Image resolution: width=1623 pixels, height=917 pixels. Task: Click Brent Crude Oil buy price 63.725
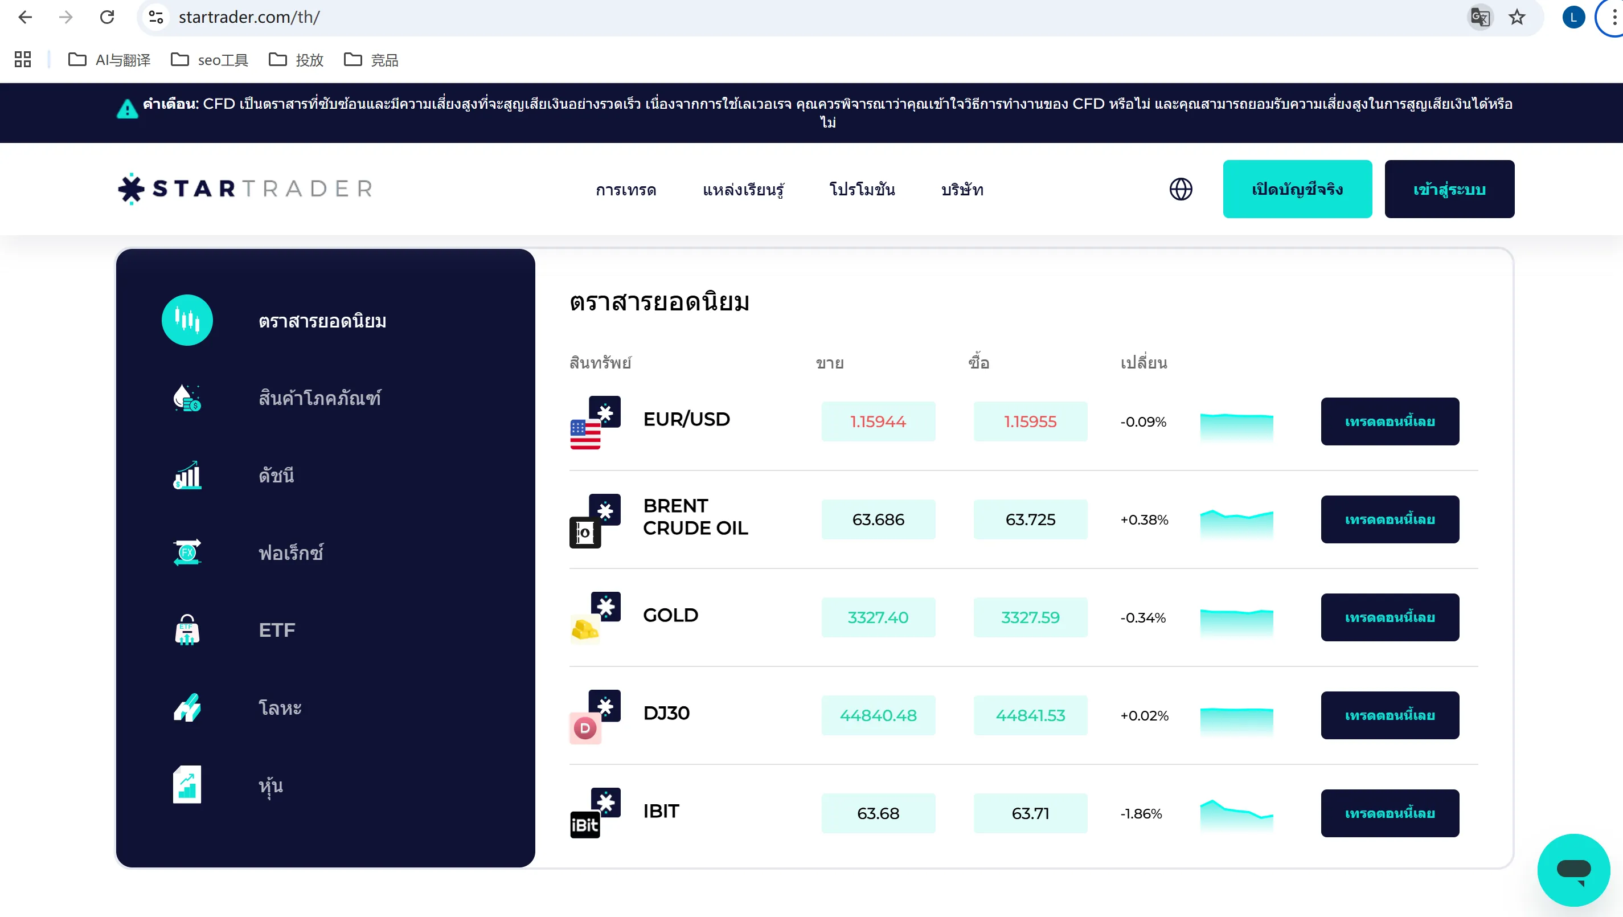coord(1030,519)
